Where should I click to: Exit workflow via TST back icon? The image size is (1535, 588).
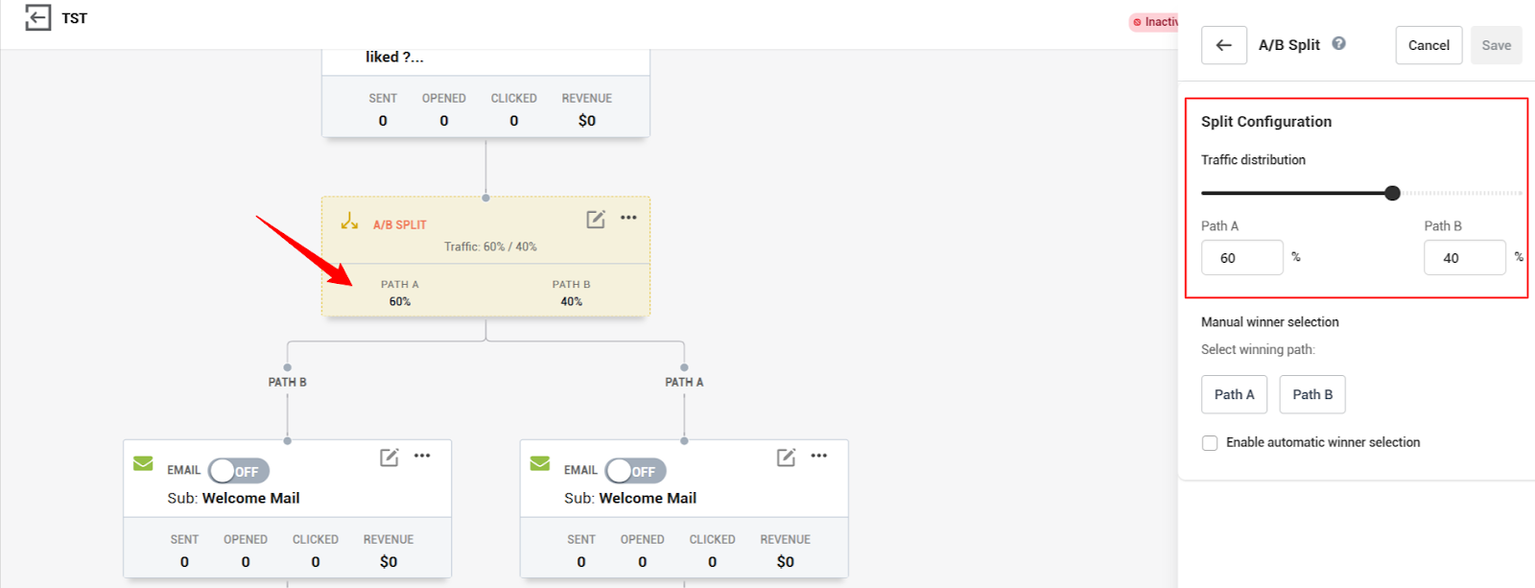tap(37, 17)
